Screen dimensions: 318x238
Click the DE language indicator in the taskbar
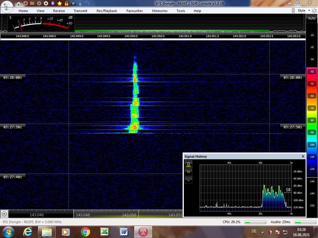tap(254, 231)
